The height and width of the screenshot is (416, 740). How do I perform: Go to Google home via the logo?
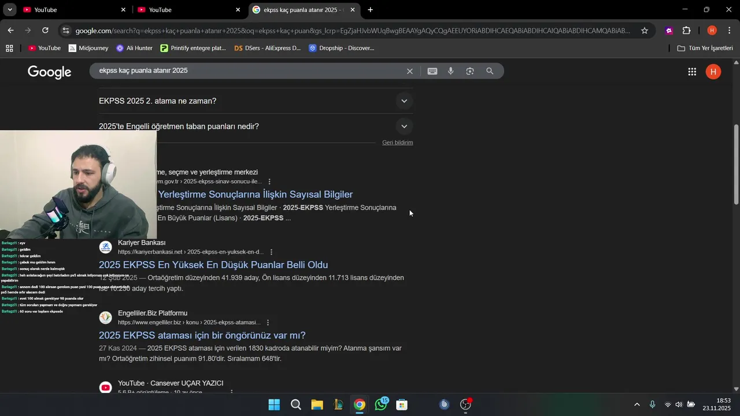point(50,72)
